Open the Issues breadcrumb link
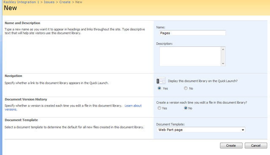Screen dimensions: 270x155 [49, 2]
